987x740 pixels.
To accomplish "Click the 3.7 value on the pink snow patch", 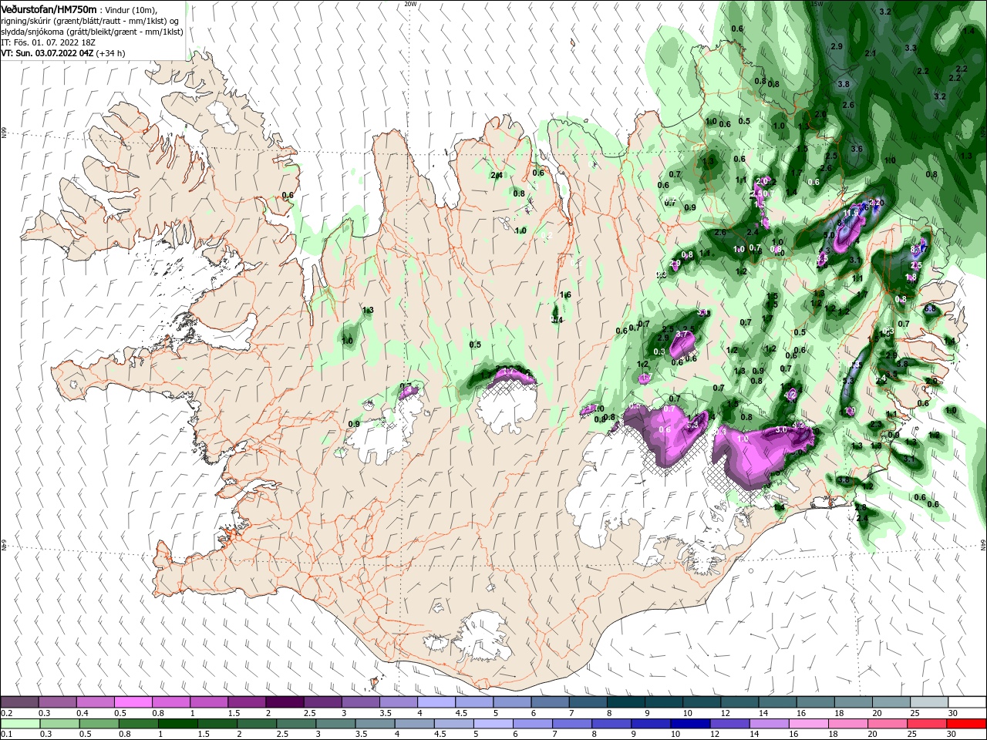I will tap(682, 334).
